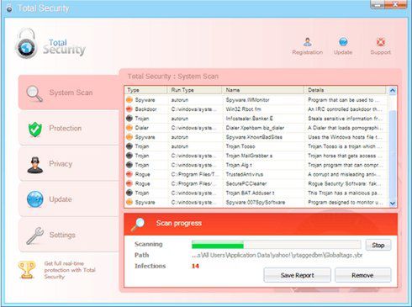The height and width of the screenshot is (307, 412).
Task: Click the Privacy spy icon
Action: [x=35, y=165]
